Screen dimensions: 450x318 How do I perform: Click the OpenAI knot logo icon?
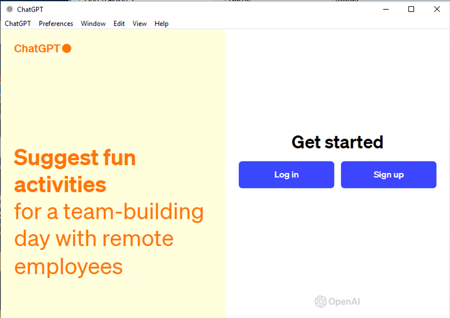321,302
